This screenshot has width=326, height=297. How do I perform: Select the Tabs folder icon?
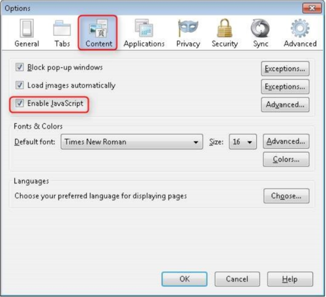click(x=62, y=28)
